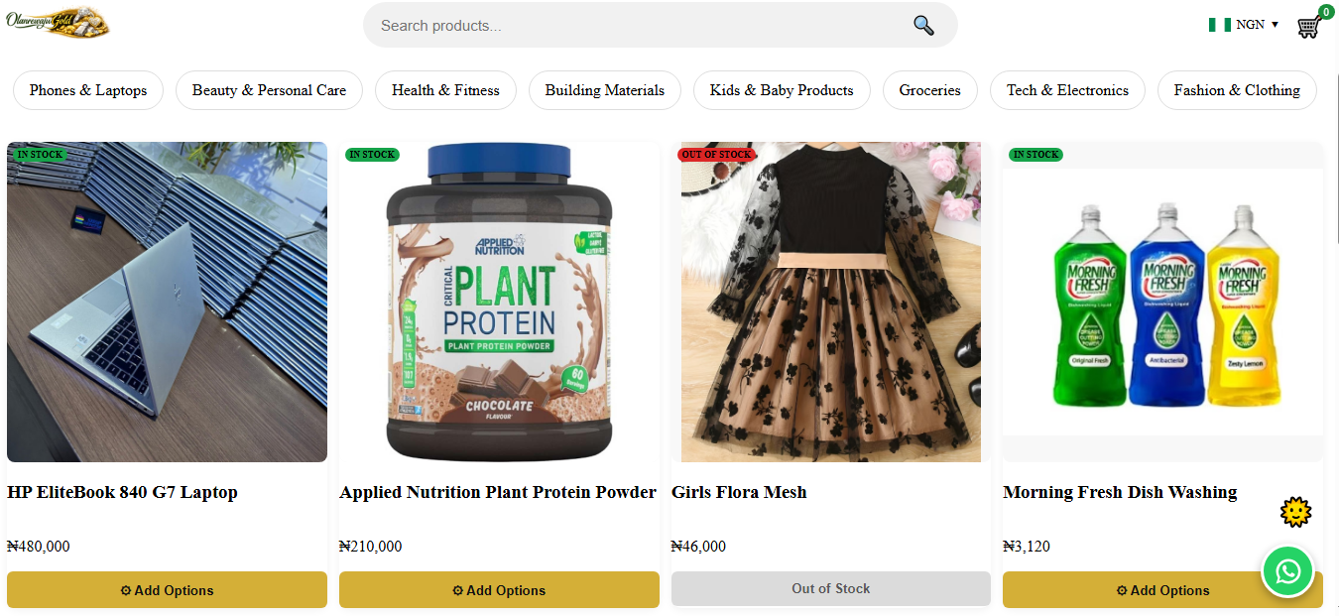This screenshot has width=1339, height=616.
Task: Expand the NGN currency dropdown
Action: (x=1257, y=25)
